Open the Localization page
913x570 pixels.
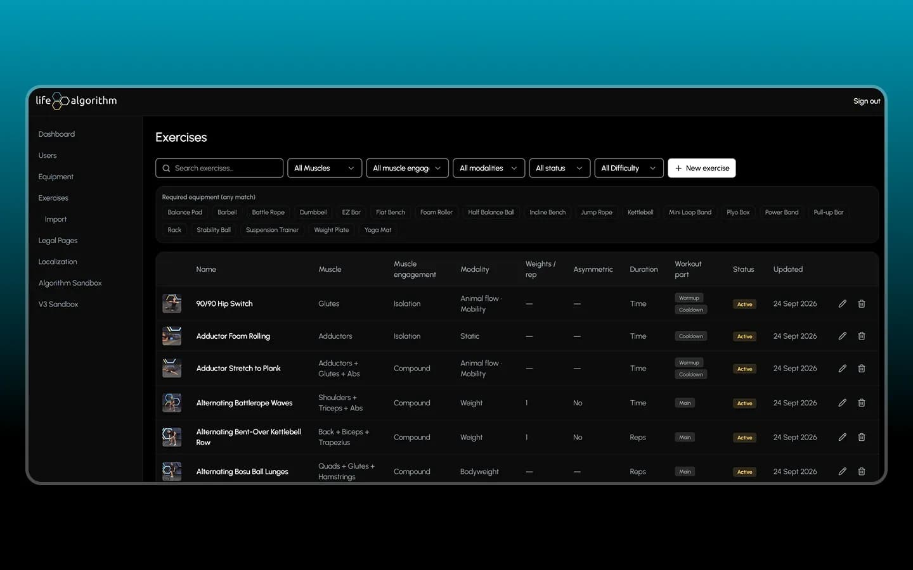tap(58, 262)
